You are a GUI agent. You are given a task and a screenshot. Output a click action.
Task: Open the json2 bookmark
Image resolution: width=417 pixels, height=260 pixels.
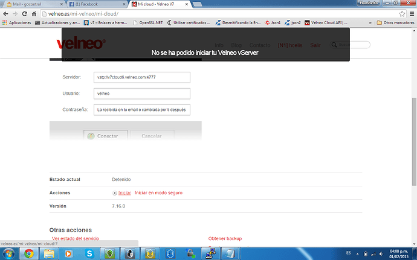293,23
